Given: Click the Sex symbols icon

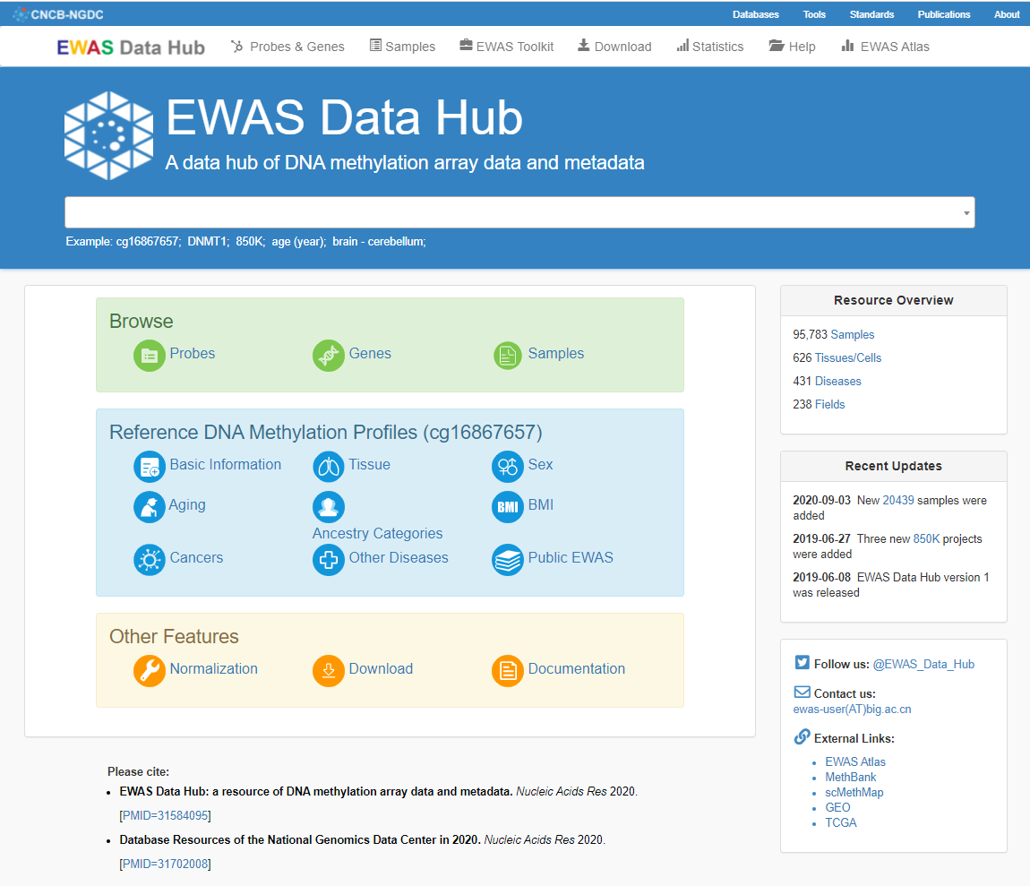Looking at the screenshot, I should (x=508, y=467).
